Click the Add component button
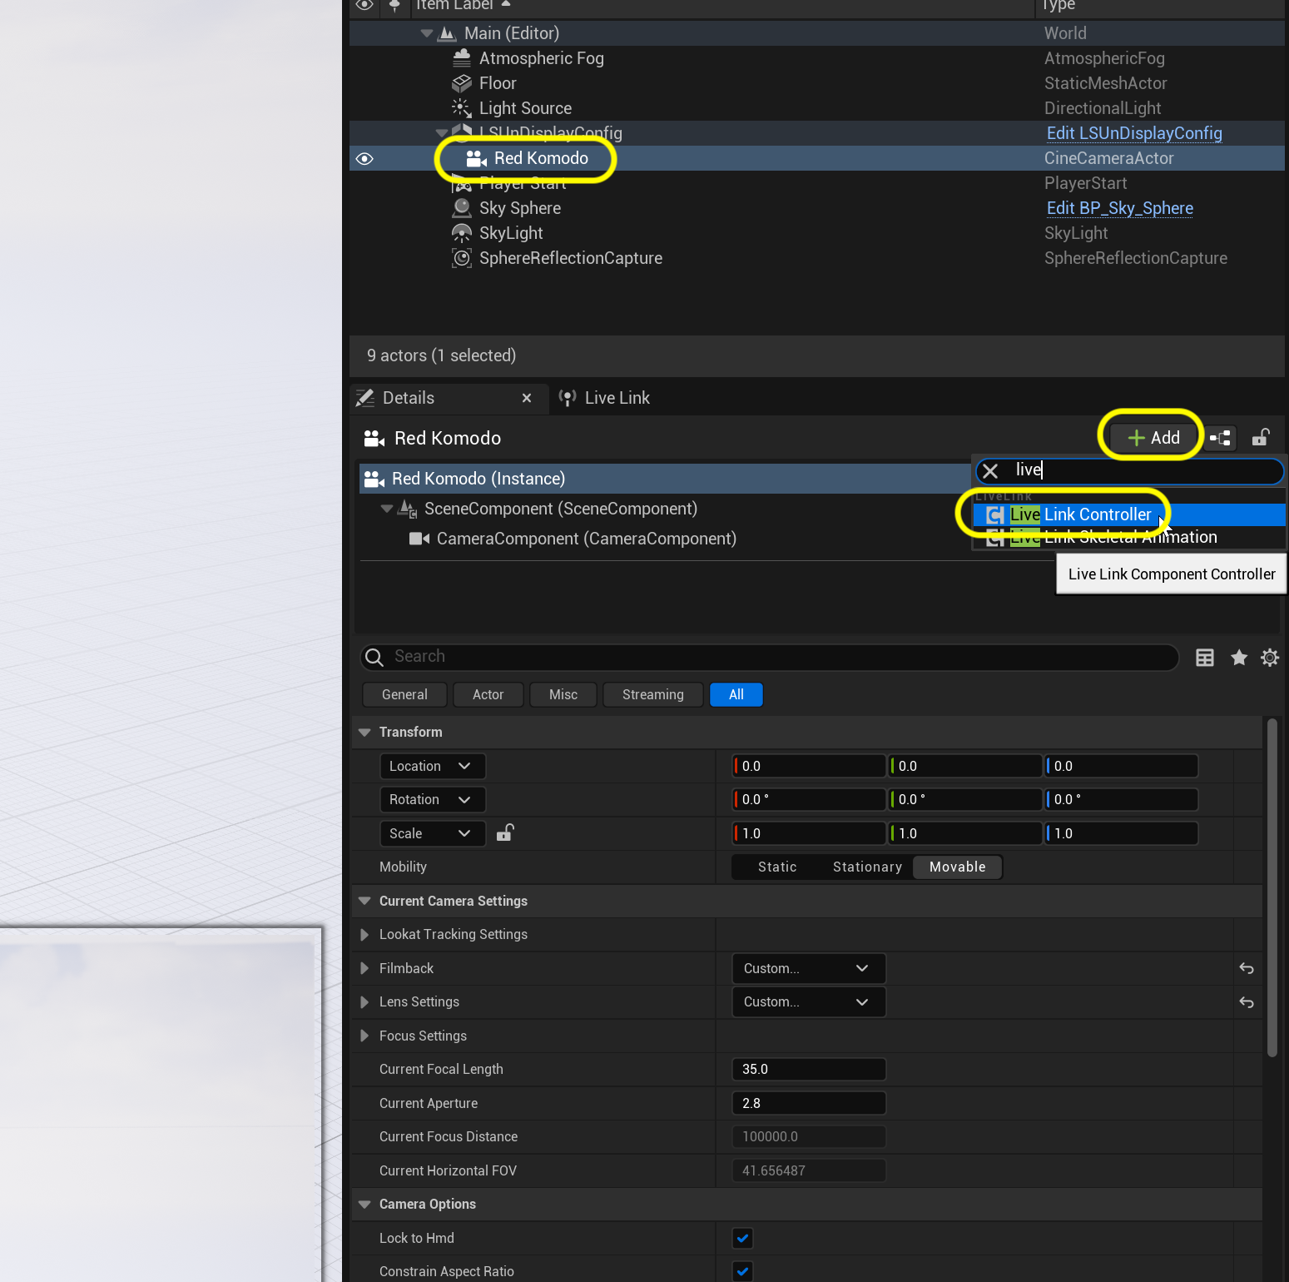This screenshot has width=1289, height=1282. pos(1153,438)
